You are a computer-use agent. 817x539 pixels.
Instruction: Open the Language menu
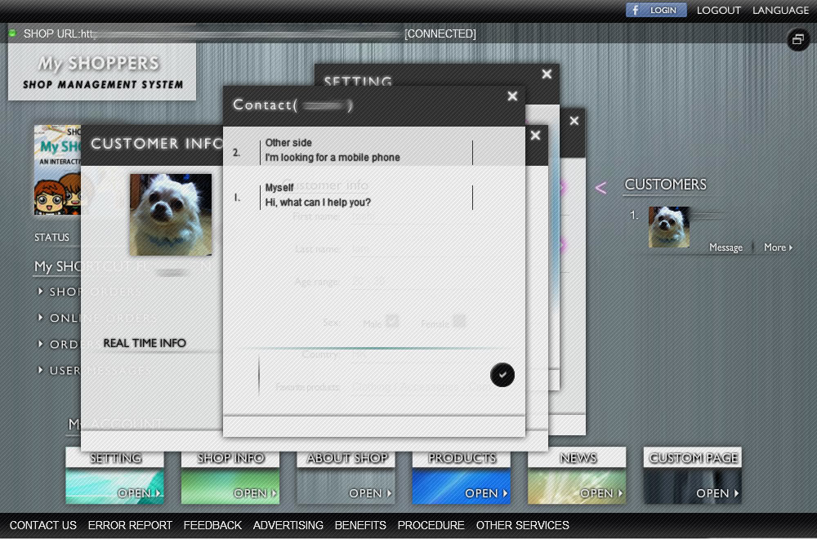coord(780,11)
